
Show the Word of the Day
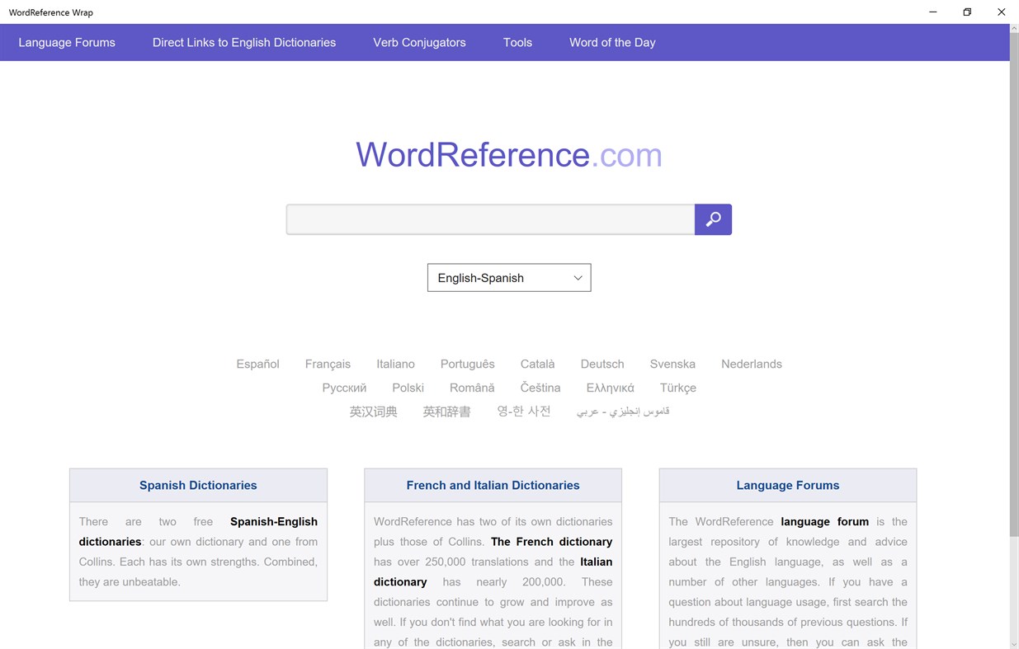click(x=612, y=42)
